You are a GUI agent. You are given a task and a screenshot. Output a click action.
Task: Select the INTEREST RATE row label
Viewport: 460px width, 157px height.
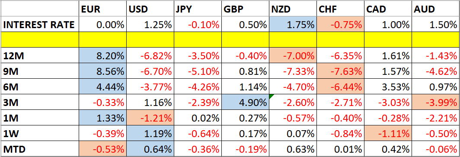coord(40,25)
